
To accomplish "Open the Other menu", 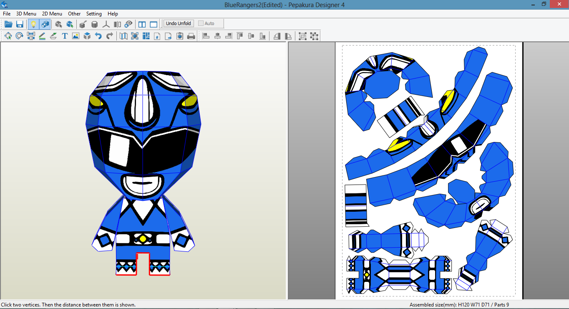I will (x=74, y=13).
